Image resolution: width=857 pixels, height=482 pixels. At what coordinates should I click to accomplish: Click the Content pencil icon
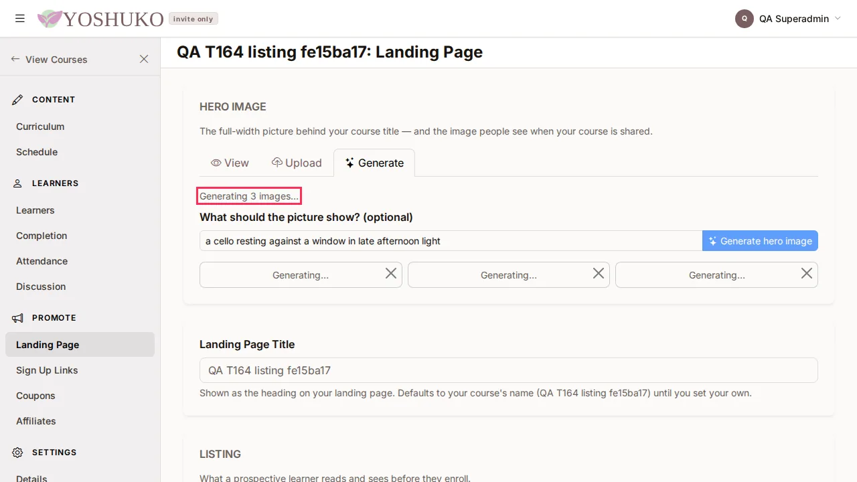[17, 100]
